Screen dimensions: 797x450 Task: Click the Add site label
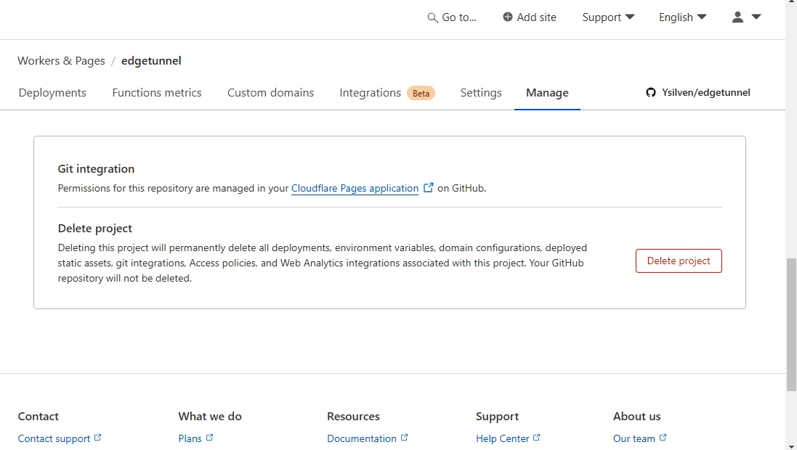click(x=536, y=17)
